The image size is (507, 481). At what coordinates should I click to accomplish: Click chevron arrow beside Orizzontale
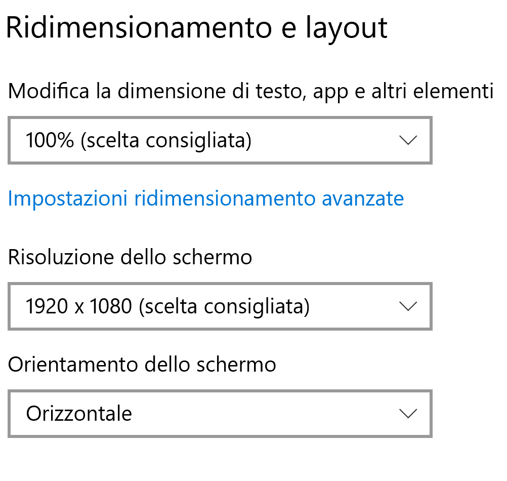(x=407, y=414)
